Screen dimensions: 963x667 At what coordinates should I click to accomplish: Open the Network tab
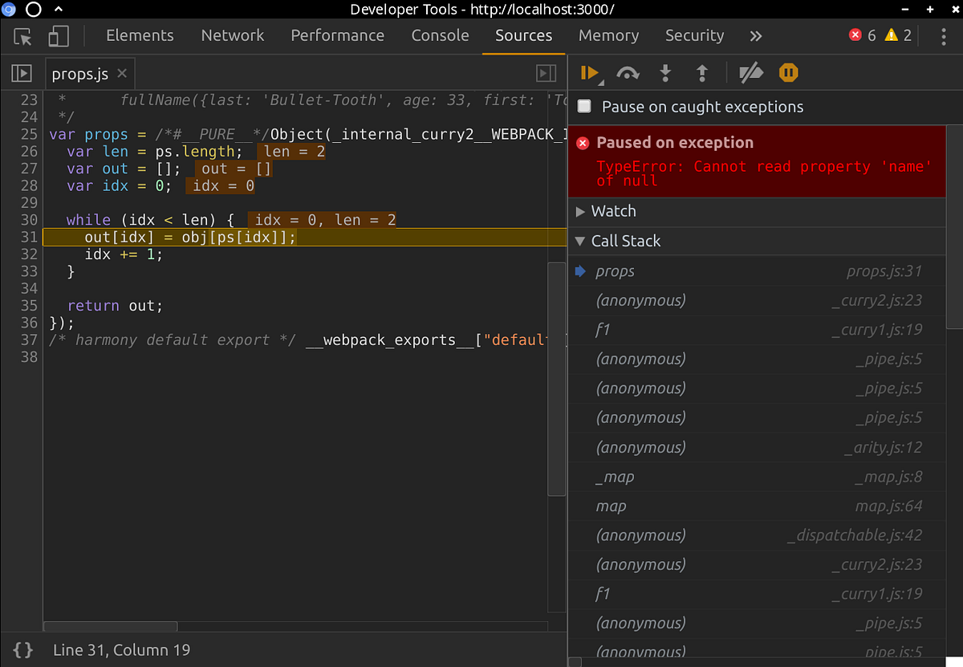point(232,36)
